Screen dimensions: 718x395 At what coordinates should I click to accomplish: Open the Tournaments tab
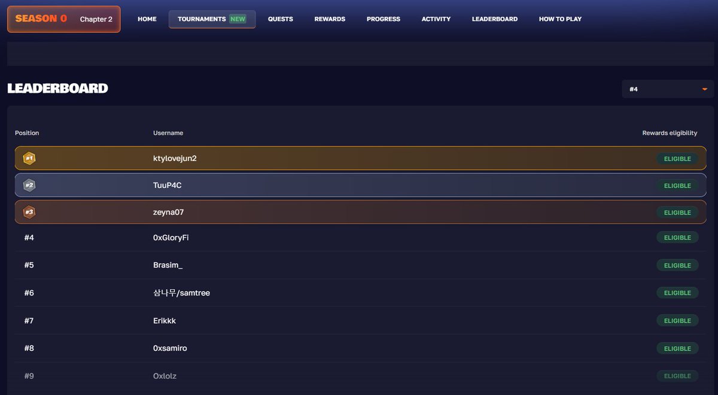(212, 19)
